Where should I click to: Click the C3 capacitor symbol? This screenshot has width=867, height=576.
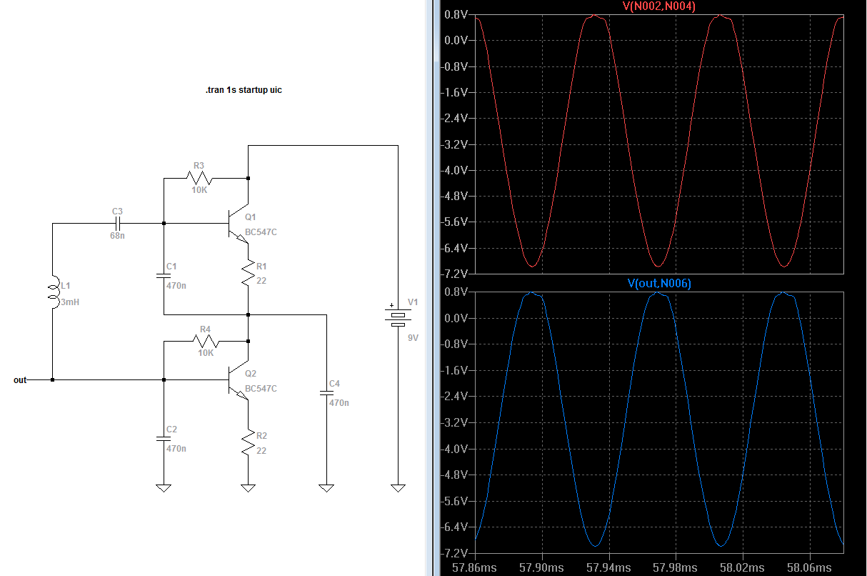coord(117,223)
